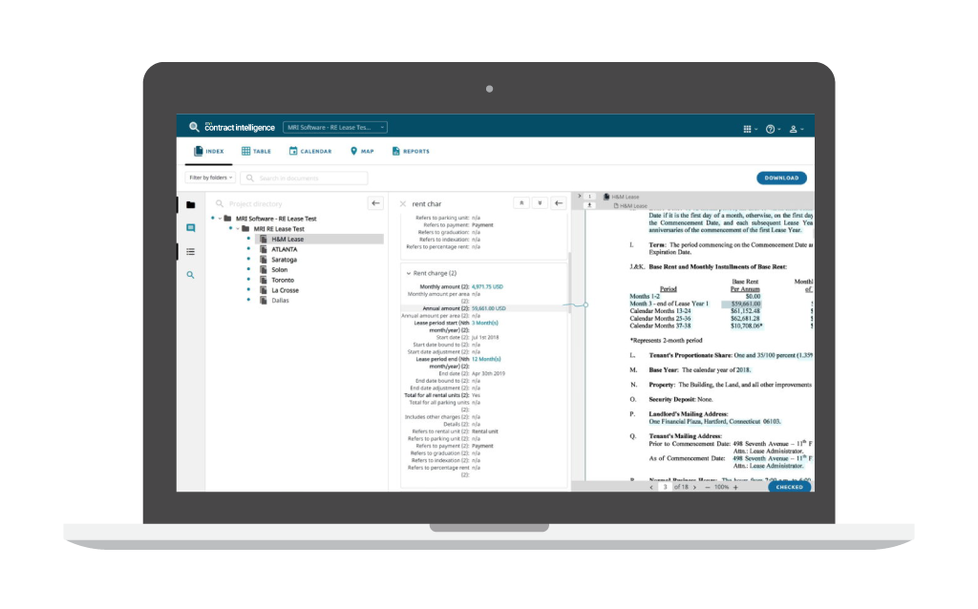Open the folder view in left sidebar
The height and width of the screenshot is (609, 978).
pyautogui.click(x=191, y=205)
